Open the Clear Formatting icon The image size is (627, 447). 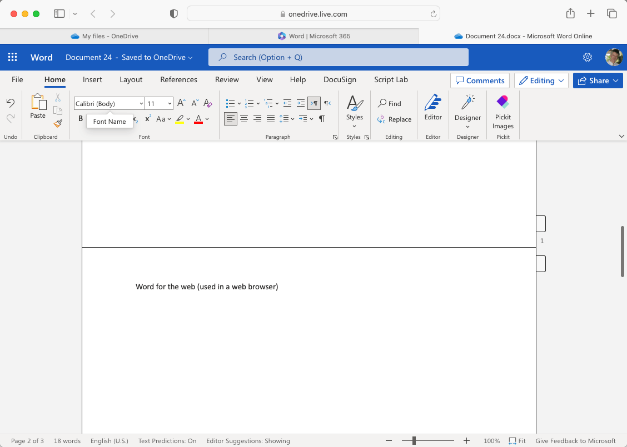click(208, 103)
